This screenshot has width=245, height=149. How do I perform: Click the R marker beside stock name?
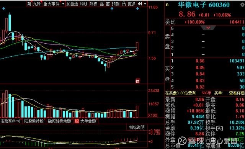(167, 5)
